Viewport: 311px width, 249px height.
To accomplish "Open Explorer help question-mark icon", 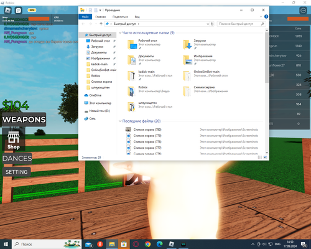I will click(266, 17).
